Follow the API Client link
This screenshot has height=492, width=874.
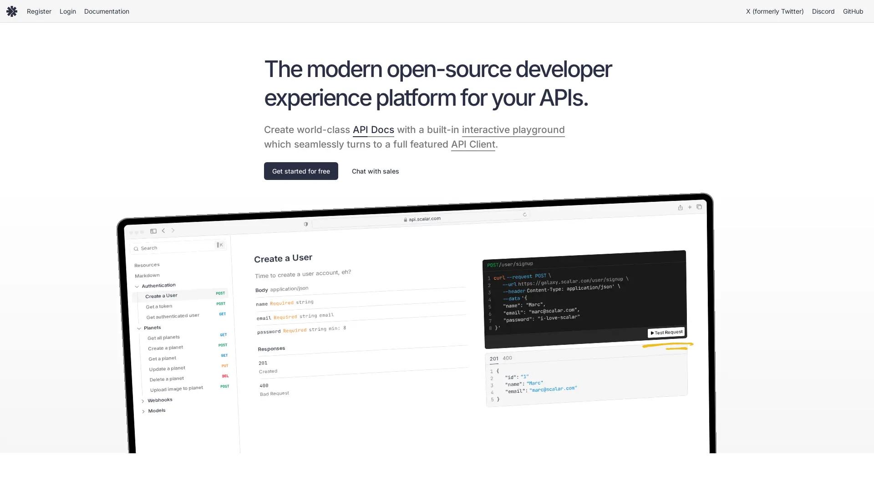(x=473, y=144)
